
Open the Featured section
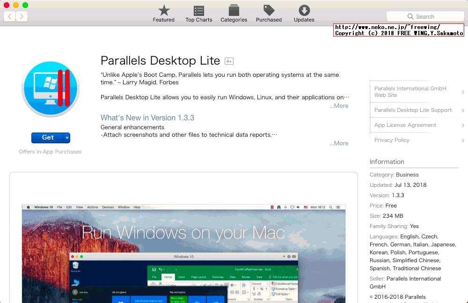(x=163, y=13)
